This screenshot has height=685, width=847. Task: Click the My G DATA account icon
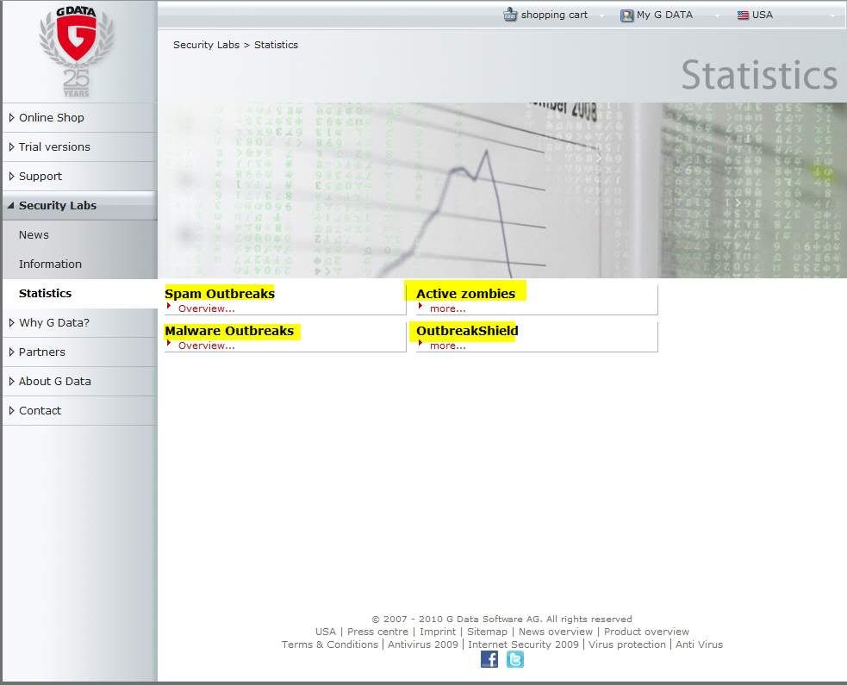[x=626, y=15]
